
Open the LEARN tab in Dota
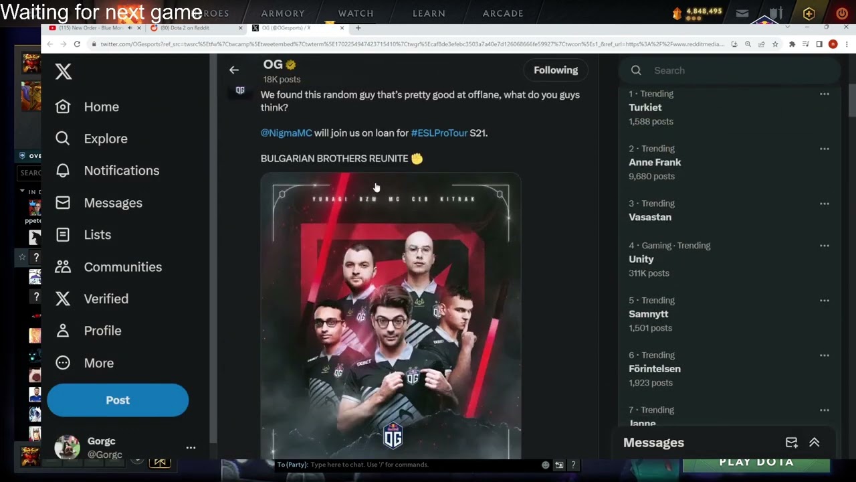tap(429, 13)
